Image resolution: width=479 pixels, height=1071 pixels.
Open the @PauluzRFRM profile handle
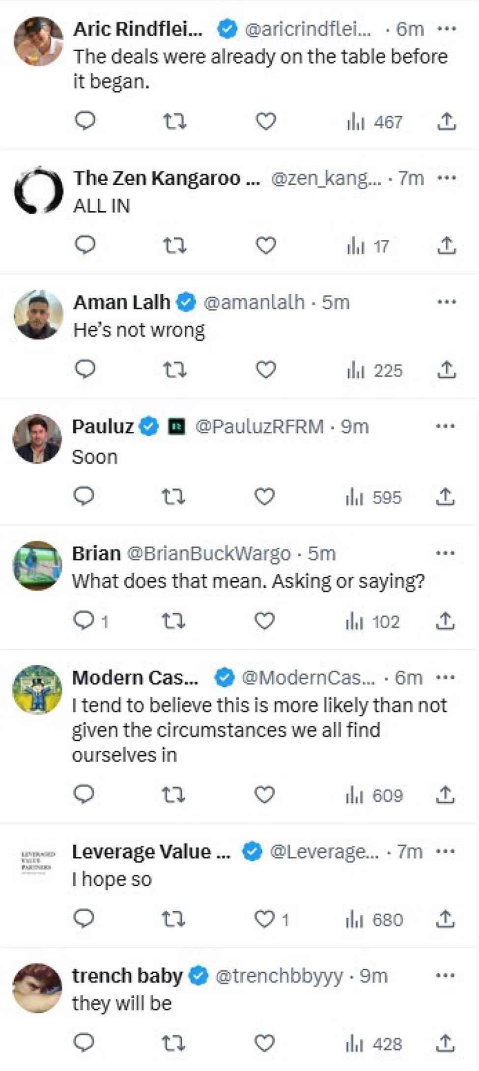pos(259,426)
